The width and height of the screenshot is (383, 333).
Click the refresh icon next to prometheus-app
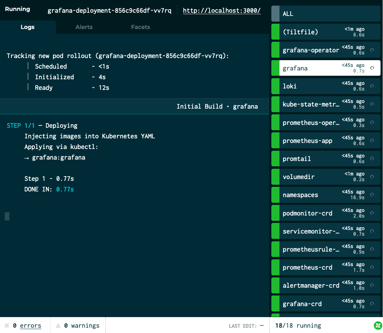(x=372, y=140)
